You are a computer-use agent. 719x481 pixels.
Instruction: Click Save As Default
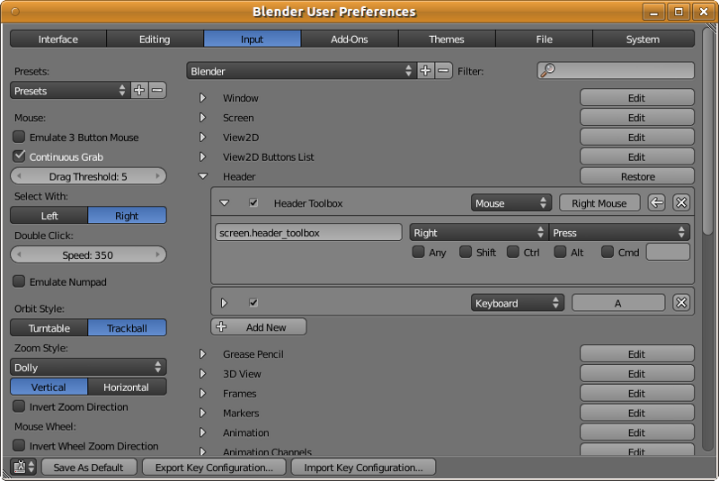(89, 468)
